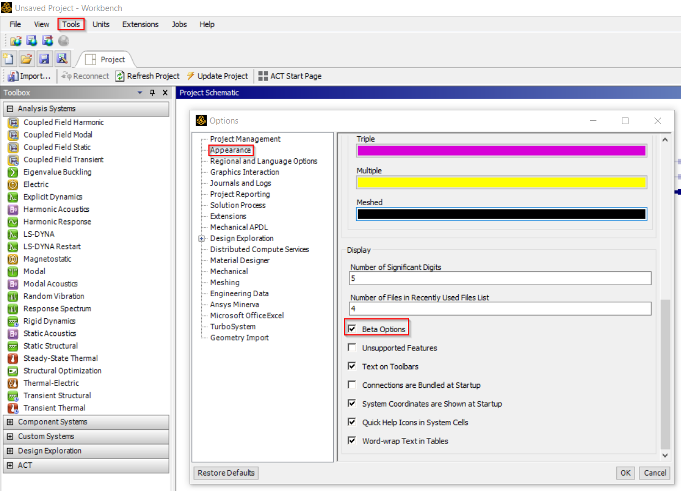Click the greyed-out globe toolbar icon
Screen dimensions: 681x491
click(64, 41)
